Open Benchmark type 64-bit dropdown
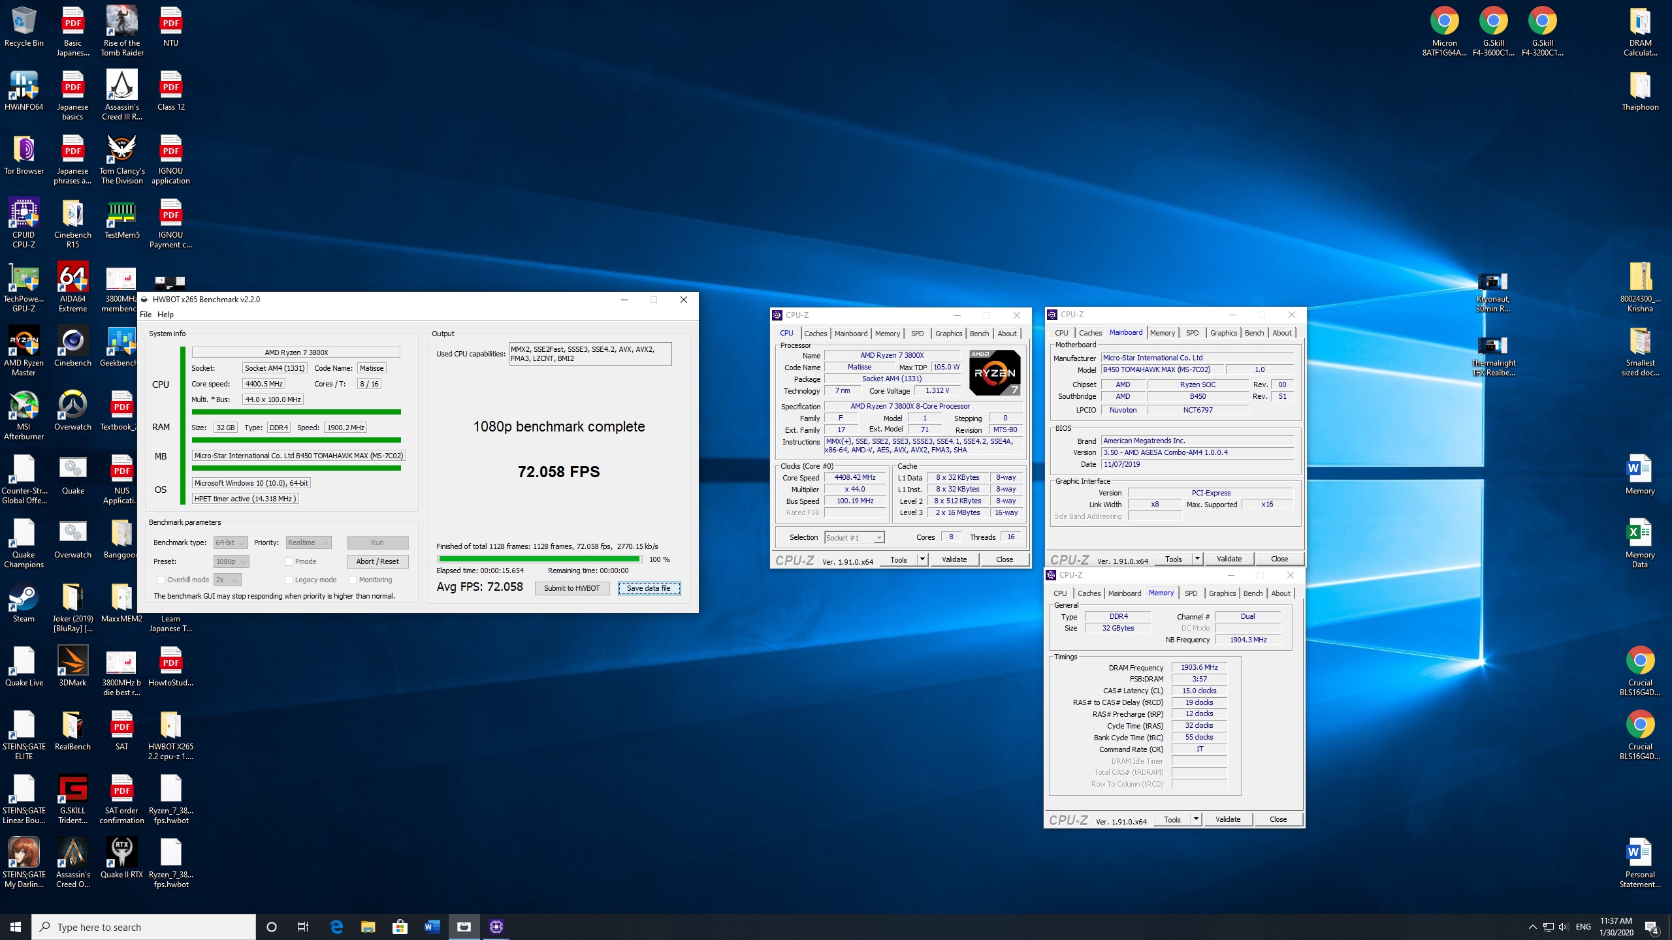 point(231,542)
